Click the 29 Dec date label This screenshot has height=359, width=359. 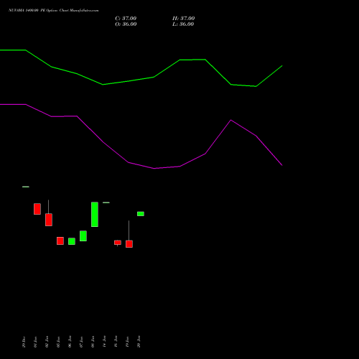pyautogui.click(x=24, y=342)
